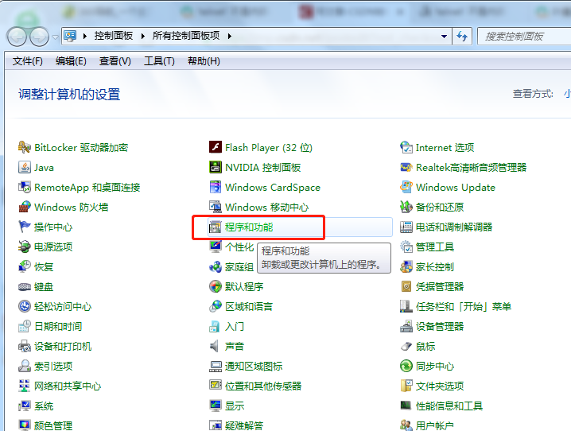
Task: Open the 网络和共享中心 link
Action: click(x=68, y=386)
